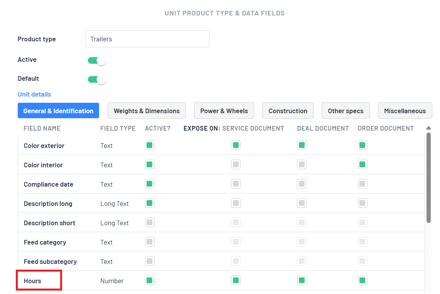Select the General & Identification tab

[58, 111]
